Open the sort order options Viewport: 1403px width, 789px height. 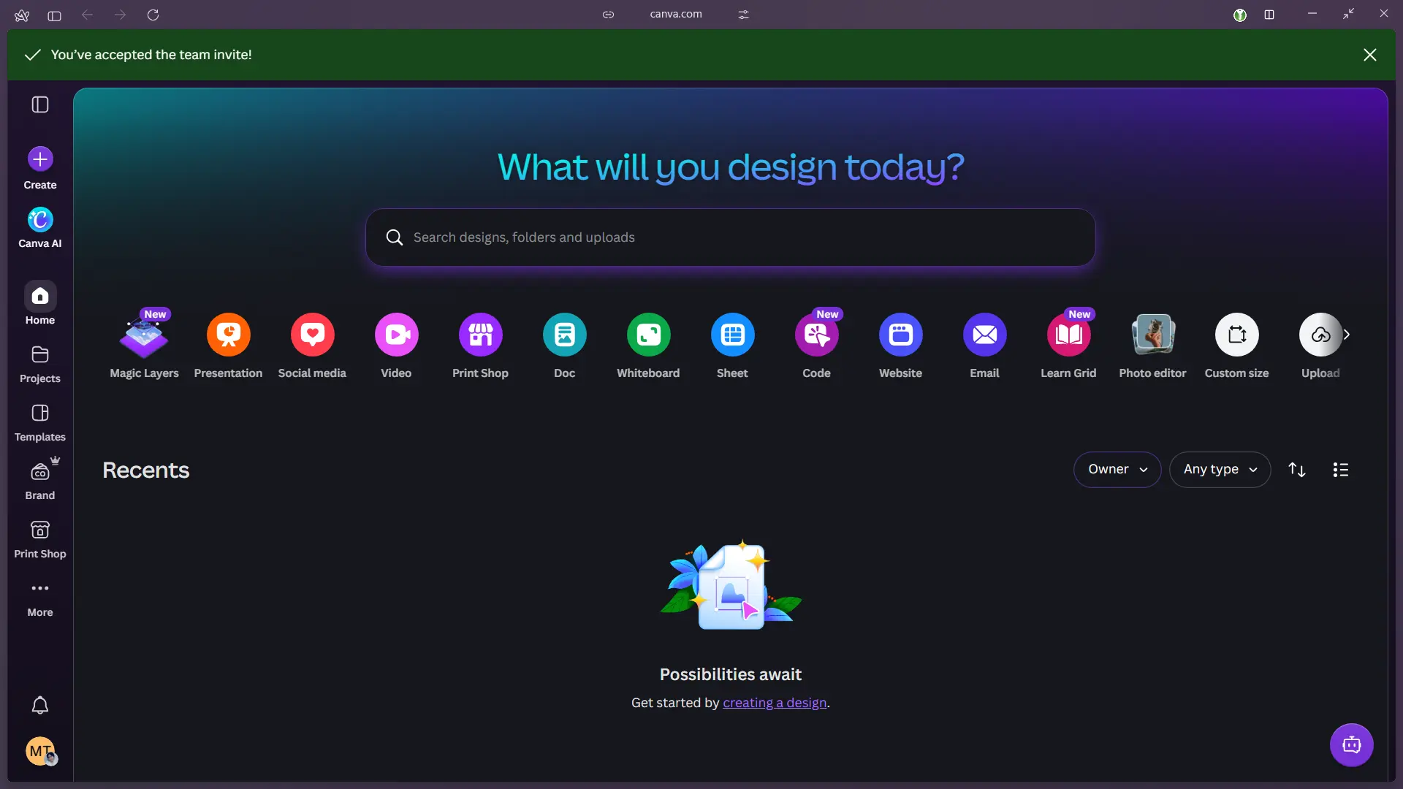[x=1297, y=470]
